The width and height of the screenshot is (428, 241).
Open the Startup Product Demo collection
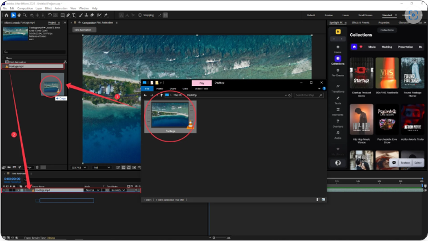[x=361, y=77]
